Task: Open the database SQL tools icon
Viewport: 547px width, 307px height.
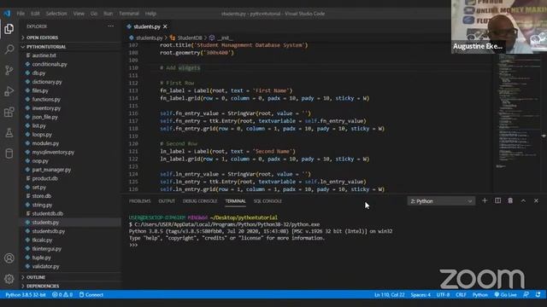Action: coord(9,153)
